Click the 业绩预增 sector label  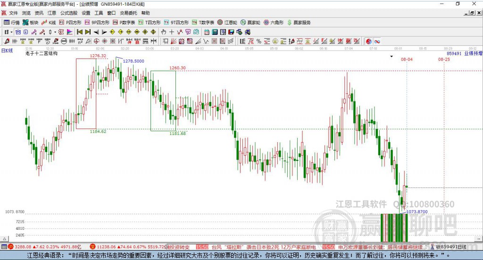click(x=473, y=54)
